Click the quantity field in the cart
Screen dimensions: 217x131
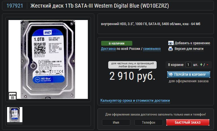click(x=188, y=65)
